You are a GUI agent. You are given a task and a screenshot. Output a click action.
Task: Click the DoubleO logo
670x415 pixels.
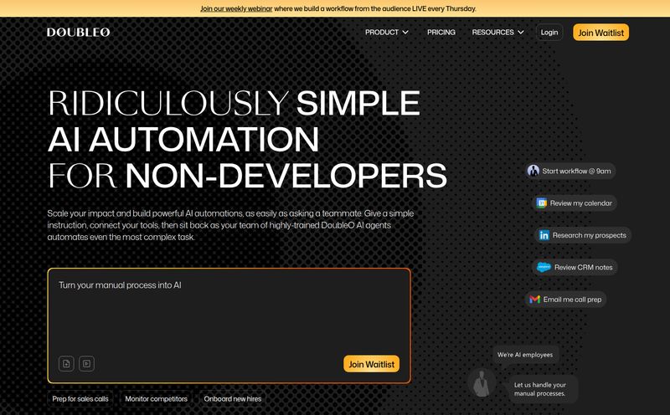click(x=78, y=32)
